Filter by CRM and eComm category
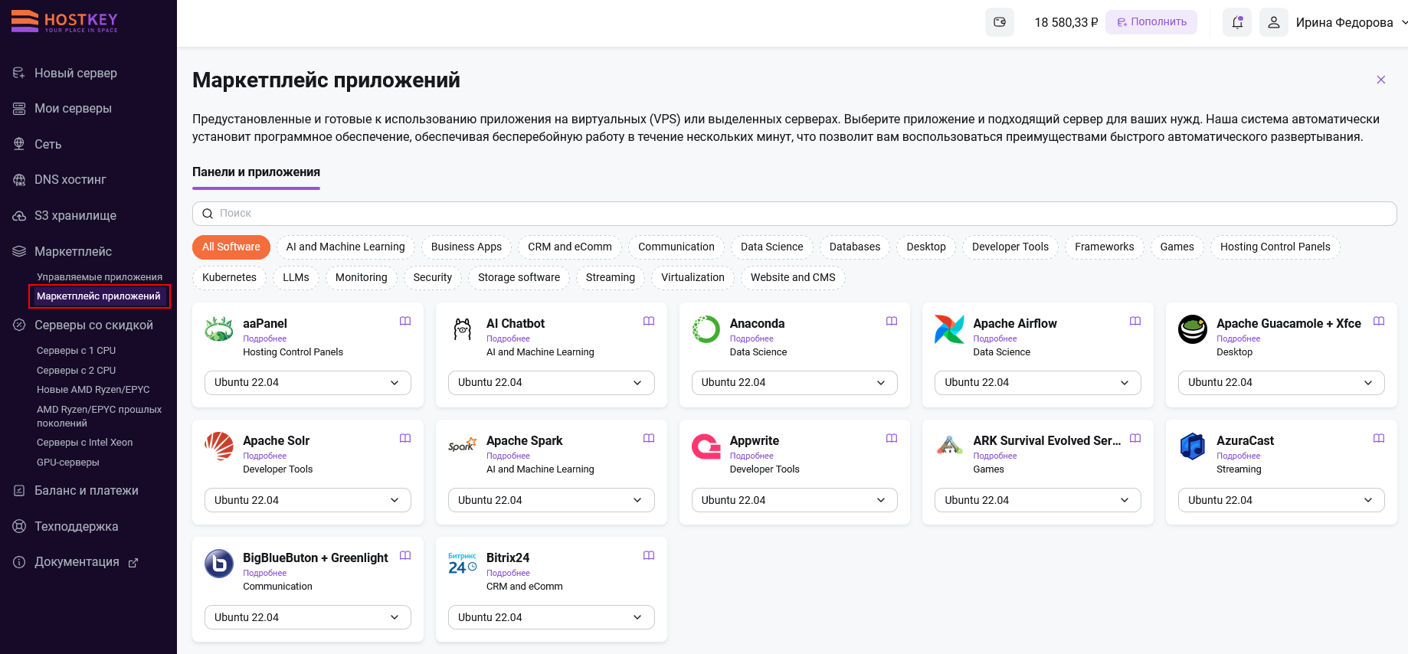 coord(570,247)
